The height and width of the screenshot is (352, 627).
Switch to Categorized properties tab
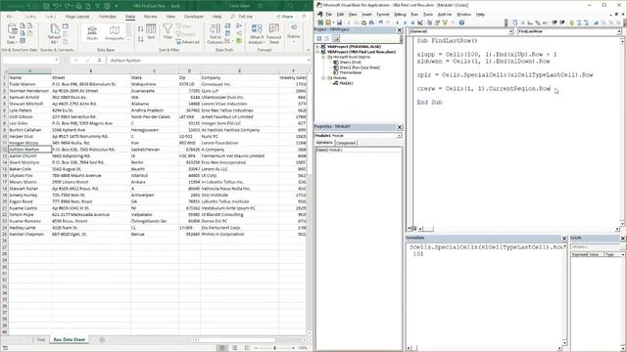point(346,143)
